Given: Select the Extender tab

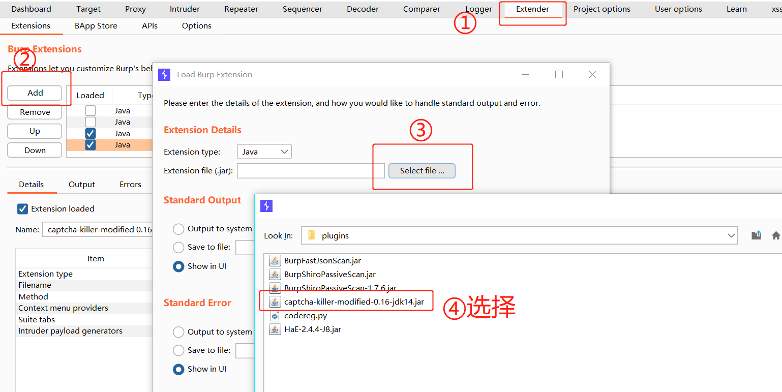Looking at the screenshot, I should pos(532,9).
